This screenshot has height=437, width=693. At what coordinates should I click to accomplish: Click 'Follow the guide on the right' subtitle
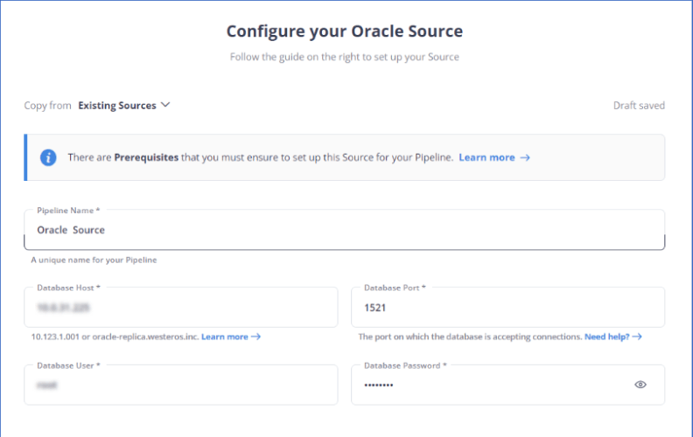click(344, 57)
